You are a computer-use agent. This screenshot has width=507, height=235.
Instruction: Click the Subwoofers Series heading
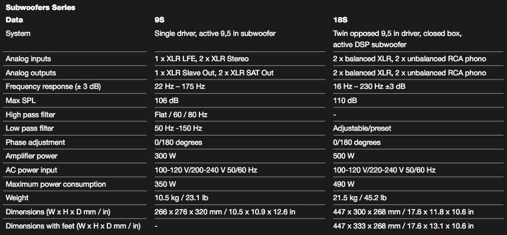40,8
